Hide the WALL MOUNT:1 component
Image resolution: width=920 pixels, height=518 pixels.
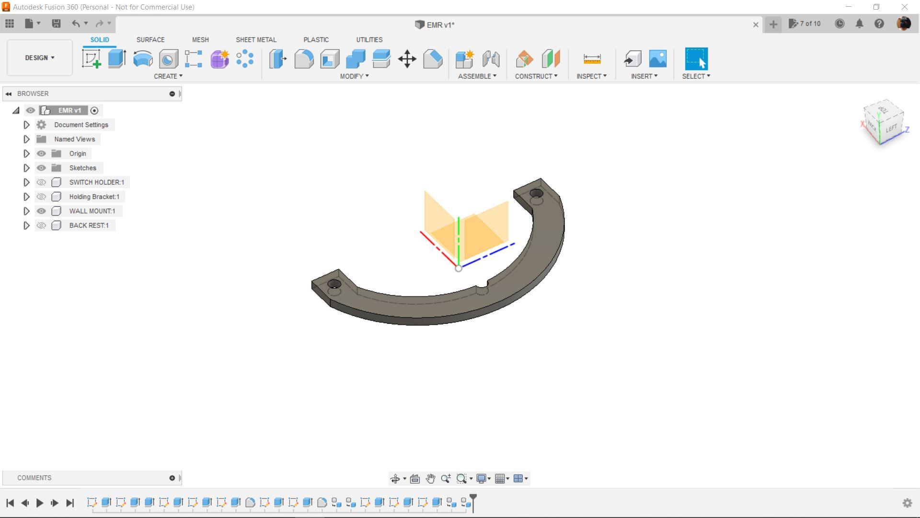(x=41, y=211)
